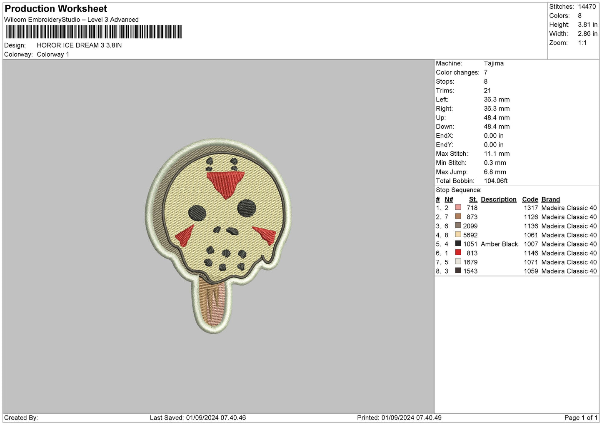Viewport: 602px width, 425px height.
Task: Click the Max Jump value '6.8 mm'
Action: tap(495, 172)
